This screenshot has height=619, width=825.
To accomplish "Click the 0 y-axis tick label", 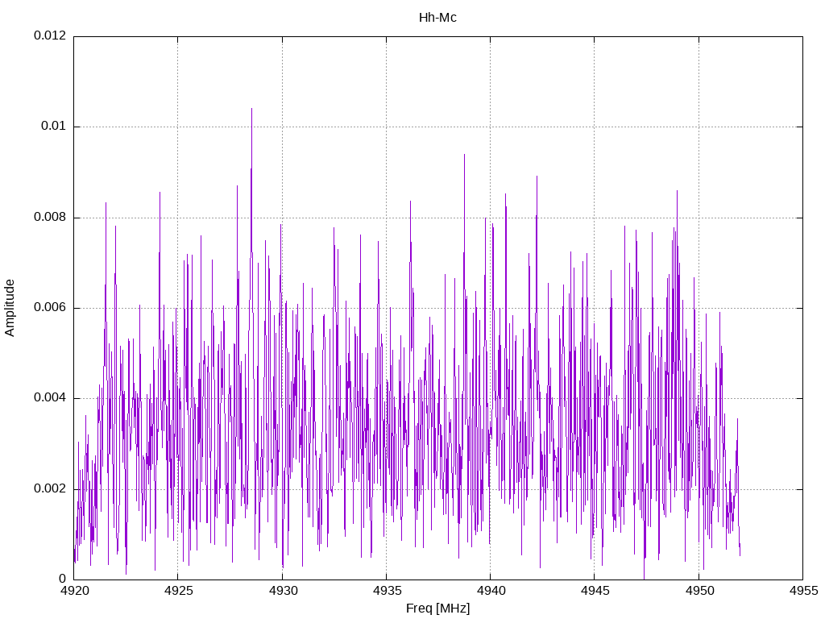I will [63, 579].
